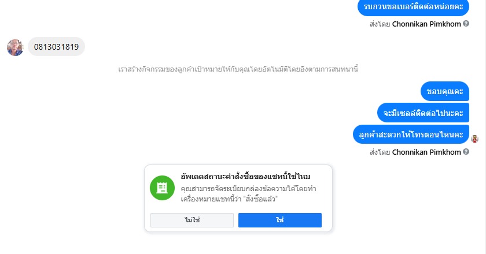The image size is (486, 254).
Task: Click small seen-receipt avatar beside last message
Action: click(x=474, y=139)
